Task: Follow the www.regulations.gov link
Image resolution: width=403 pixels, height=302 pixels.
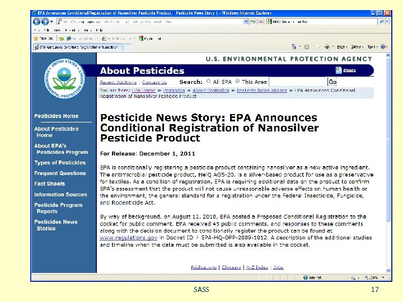Action: [129, 238]
